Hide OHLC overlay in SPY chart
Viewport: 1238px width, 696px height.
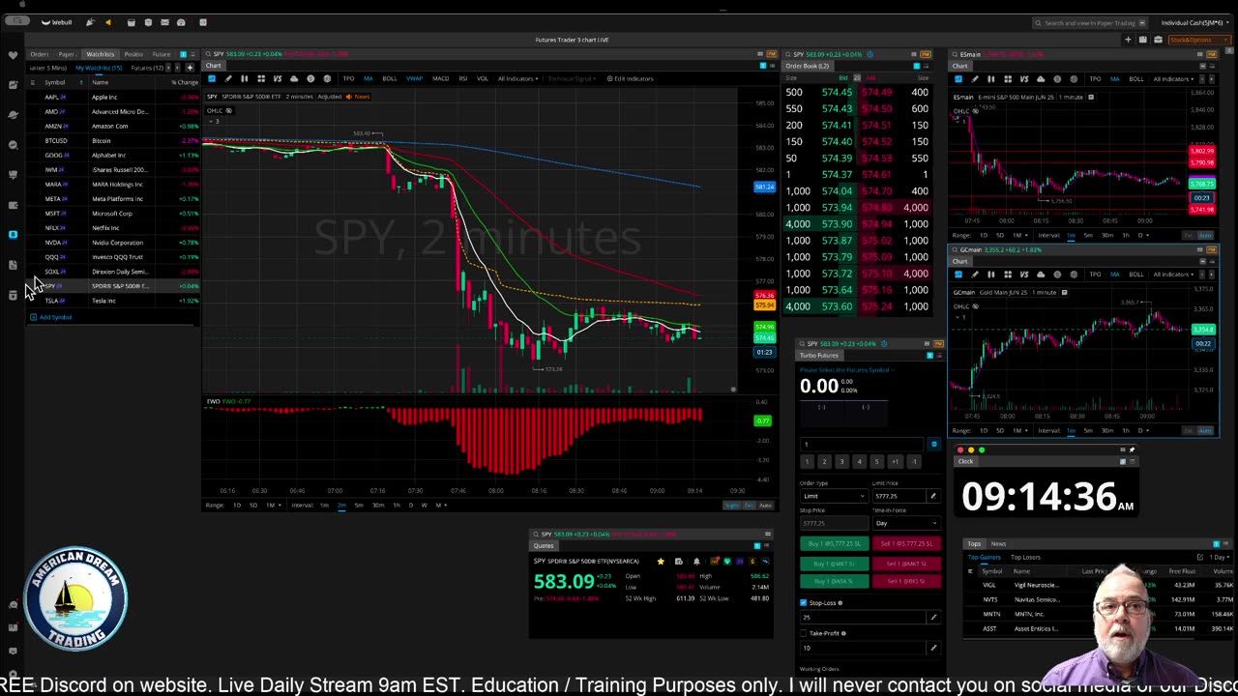pyautogui.click(x=229, y=110)
